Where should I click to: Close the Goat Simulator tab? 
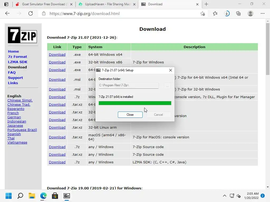pyautogui.click(x=71, y=4)
